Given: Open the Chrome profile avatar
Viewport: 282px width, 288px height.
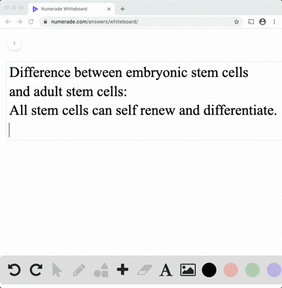Looking at the screenshot, I should tap(263, 22).
